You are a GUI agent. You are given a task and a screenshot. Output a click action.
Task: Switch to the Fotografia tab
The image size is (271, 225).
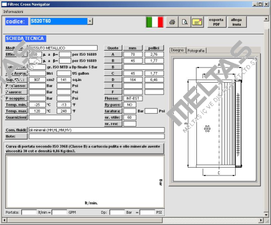point(196,51)
